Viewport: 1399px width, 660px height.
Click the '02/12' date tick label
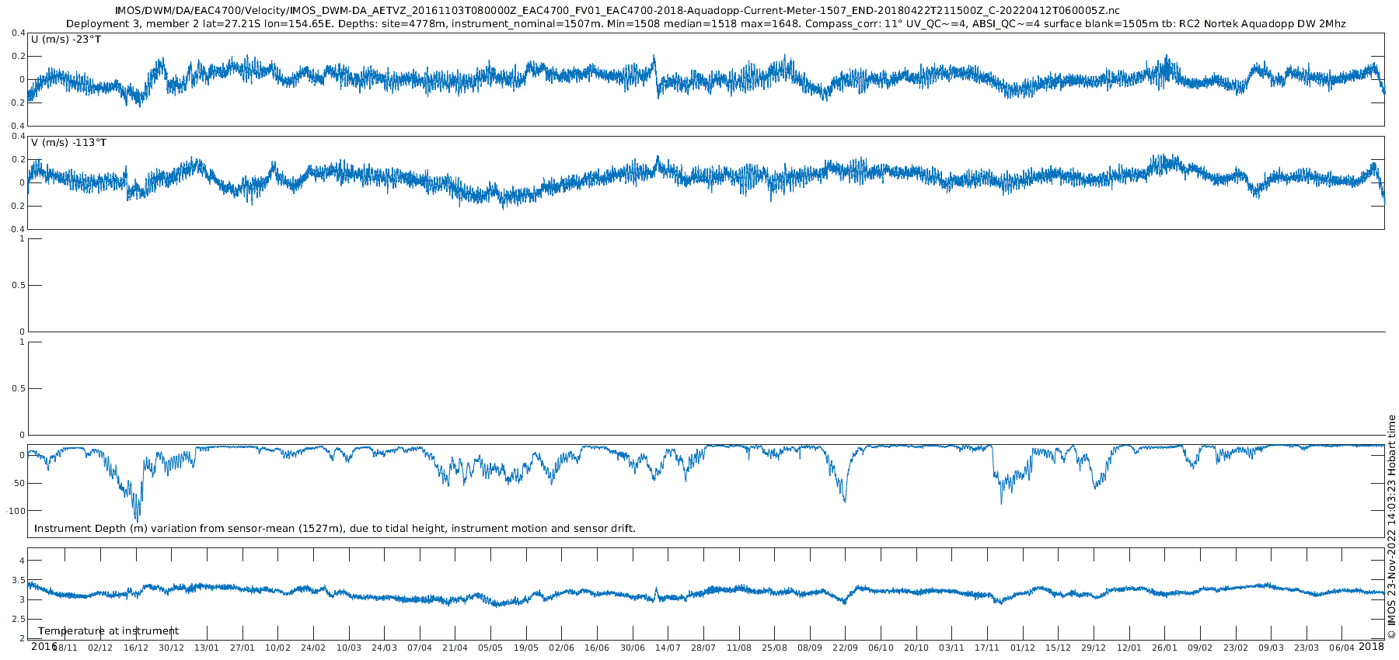100,648
